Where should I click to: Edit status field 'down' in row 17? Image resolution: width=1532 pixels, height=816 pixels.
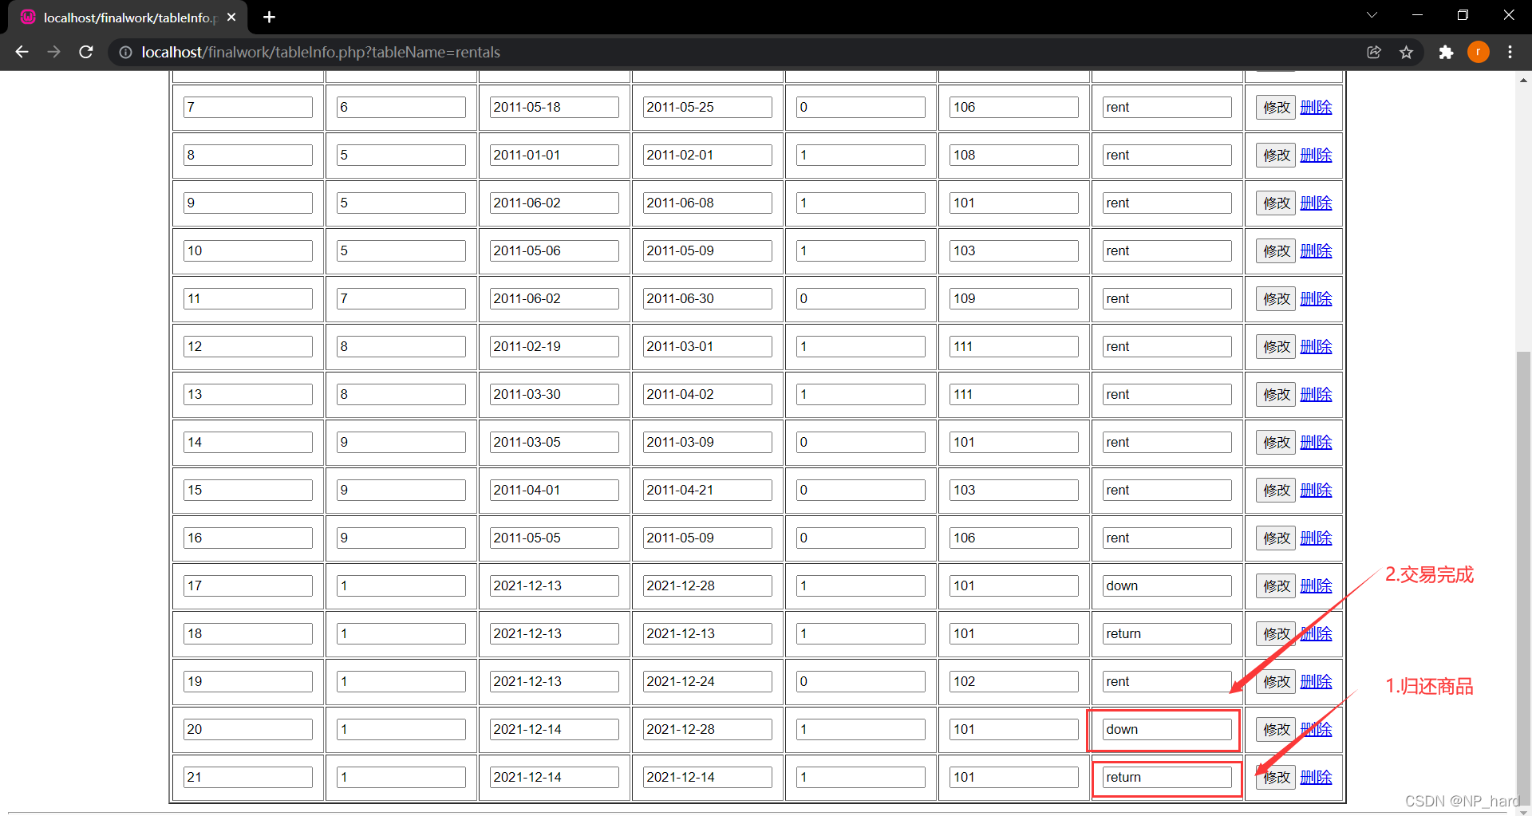point(1167,585)
